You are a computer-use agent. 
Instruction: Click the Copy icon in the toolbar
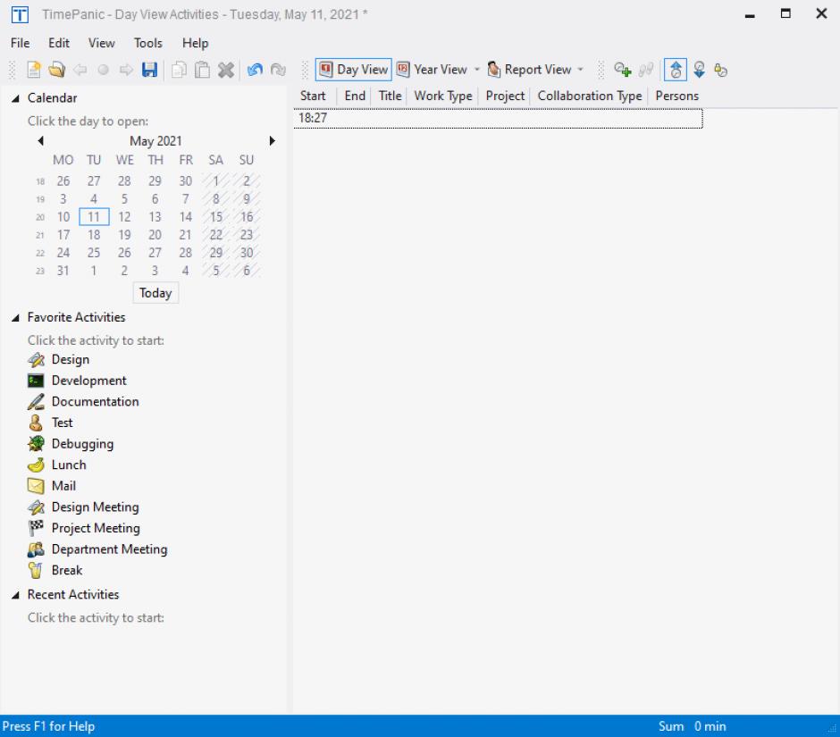179,70
